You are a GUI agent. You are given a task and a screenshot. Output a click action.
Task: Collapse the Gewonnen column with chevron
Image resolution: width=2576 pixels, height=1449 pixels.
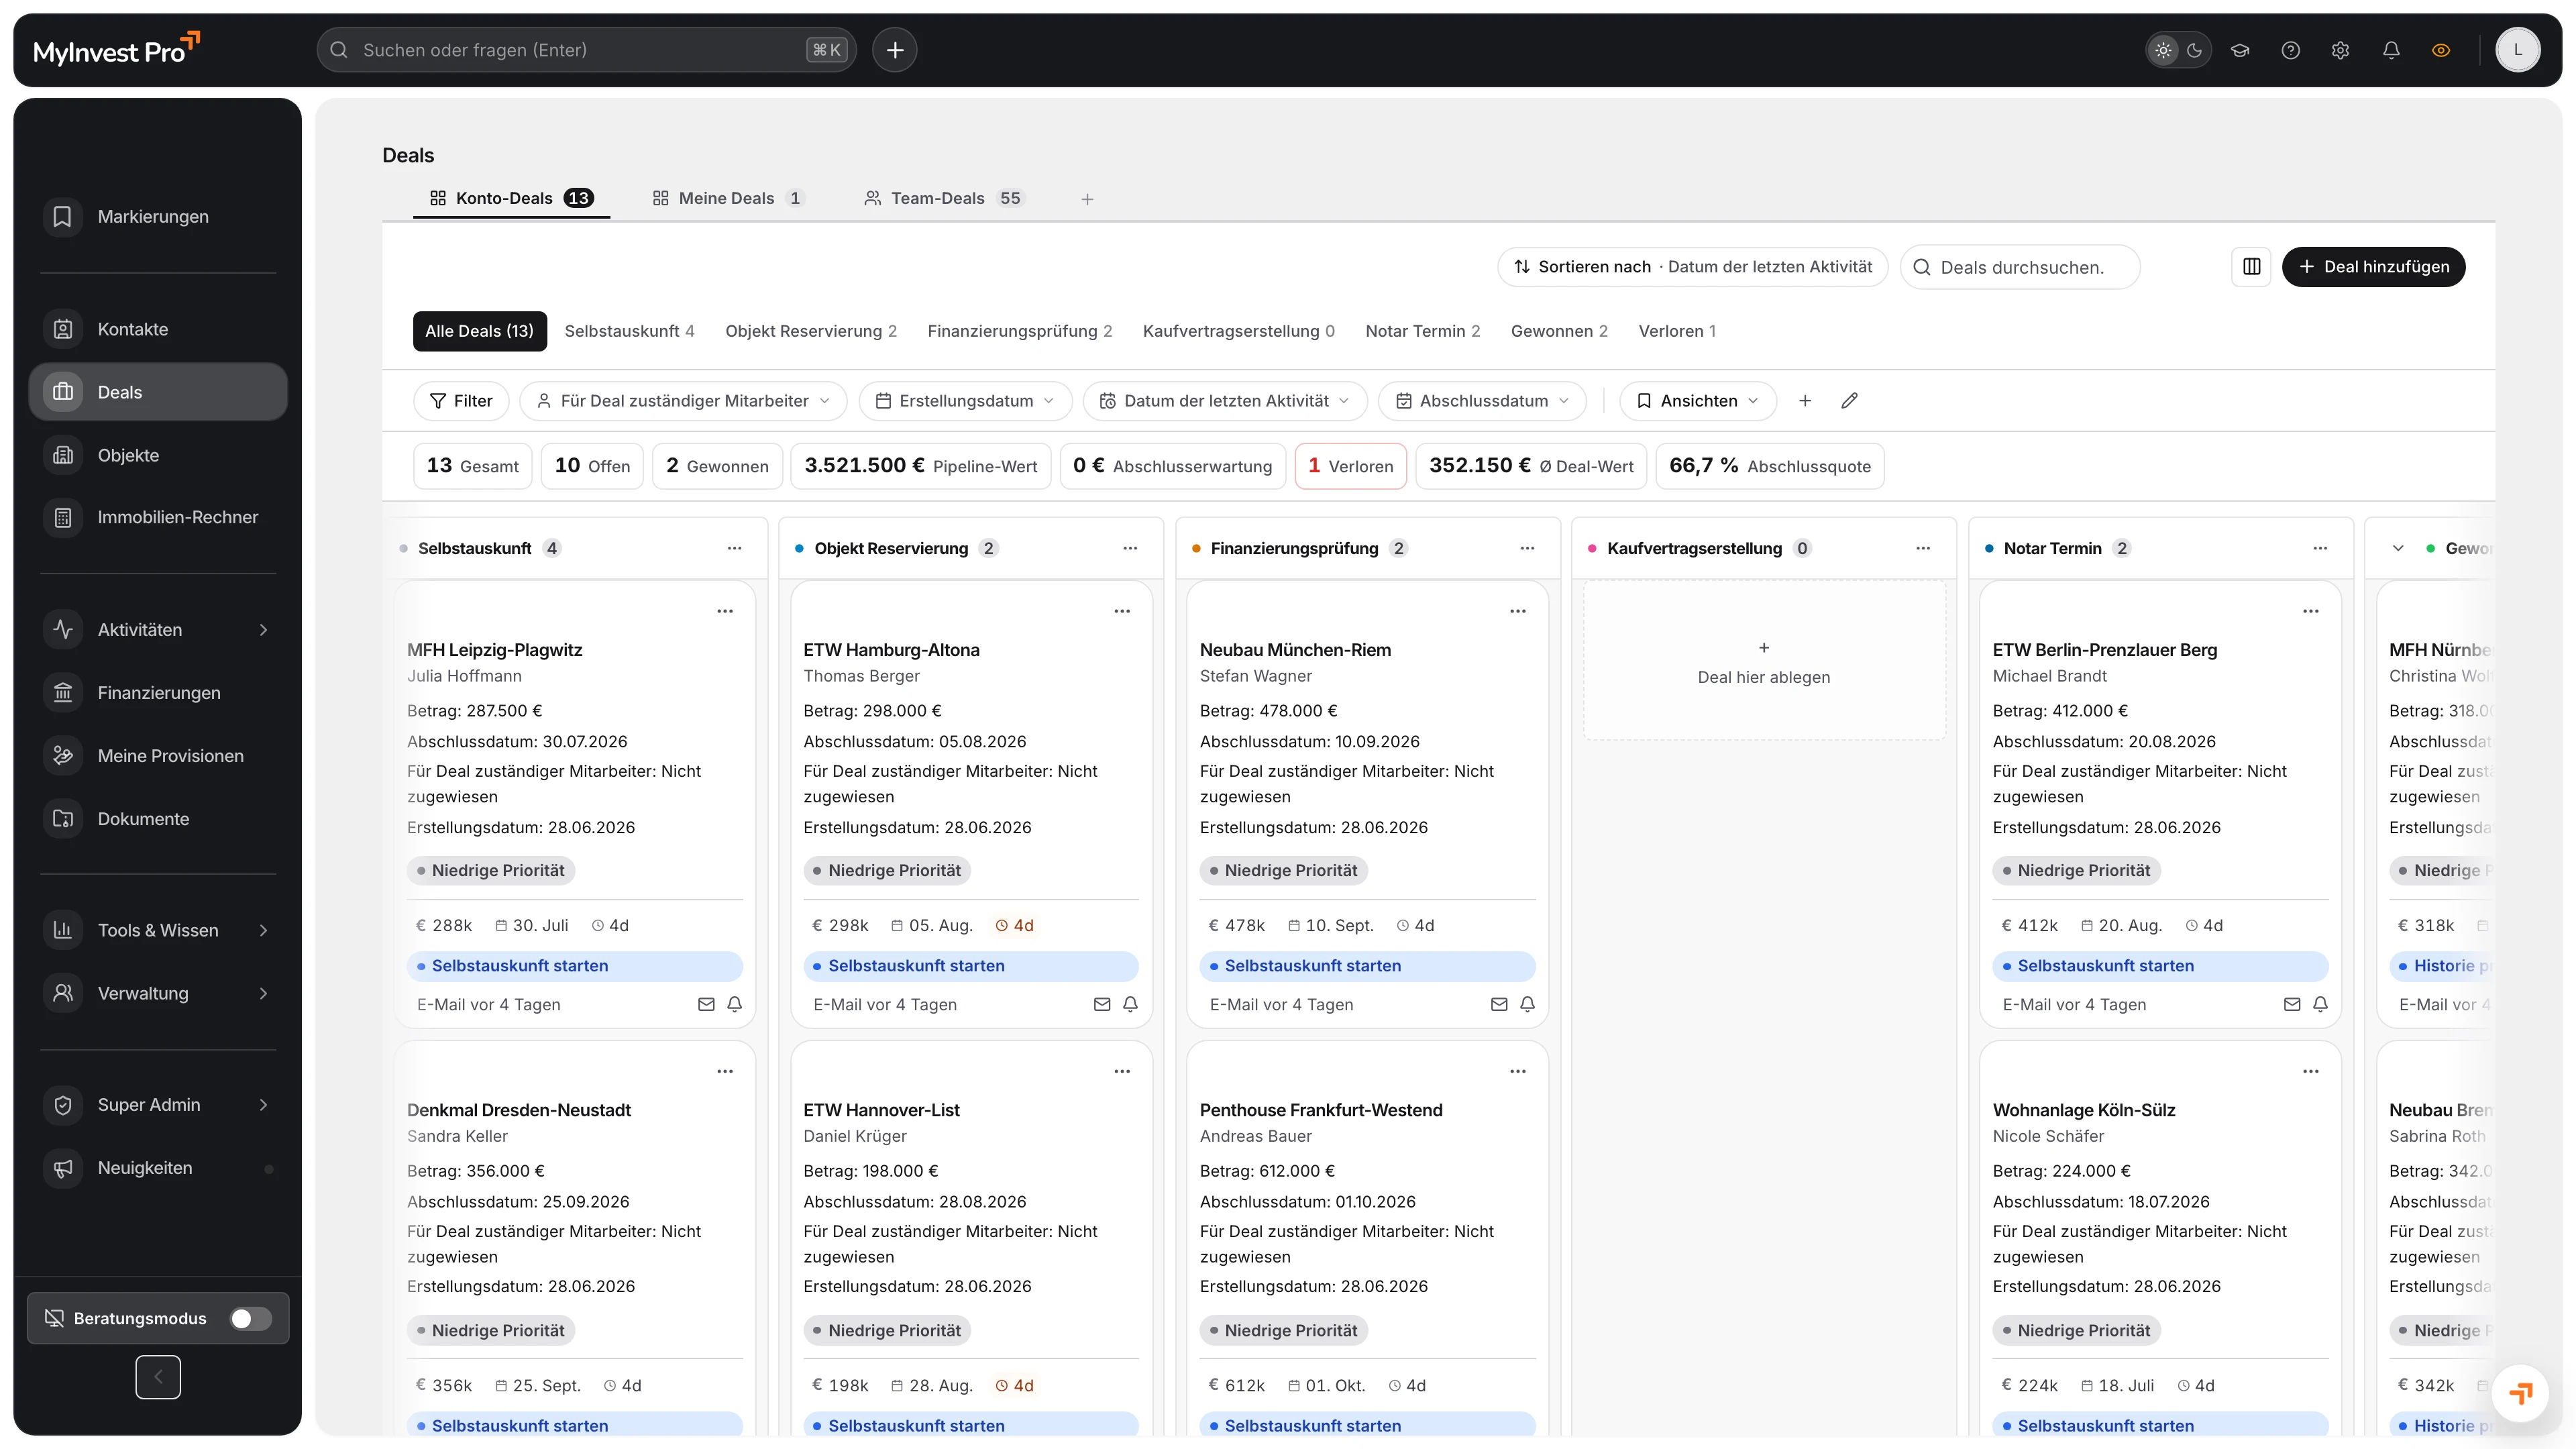2398,548
